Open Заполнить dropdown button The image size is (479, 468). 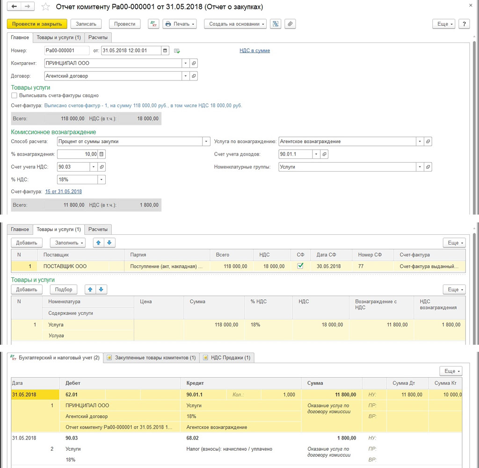[67, 243]
